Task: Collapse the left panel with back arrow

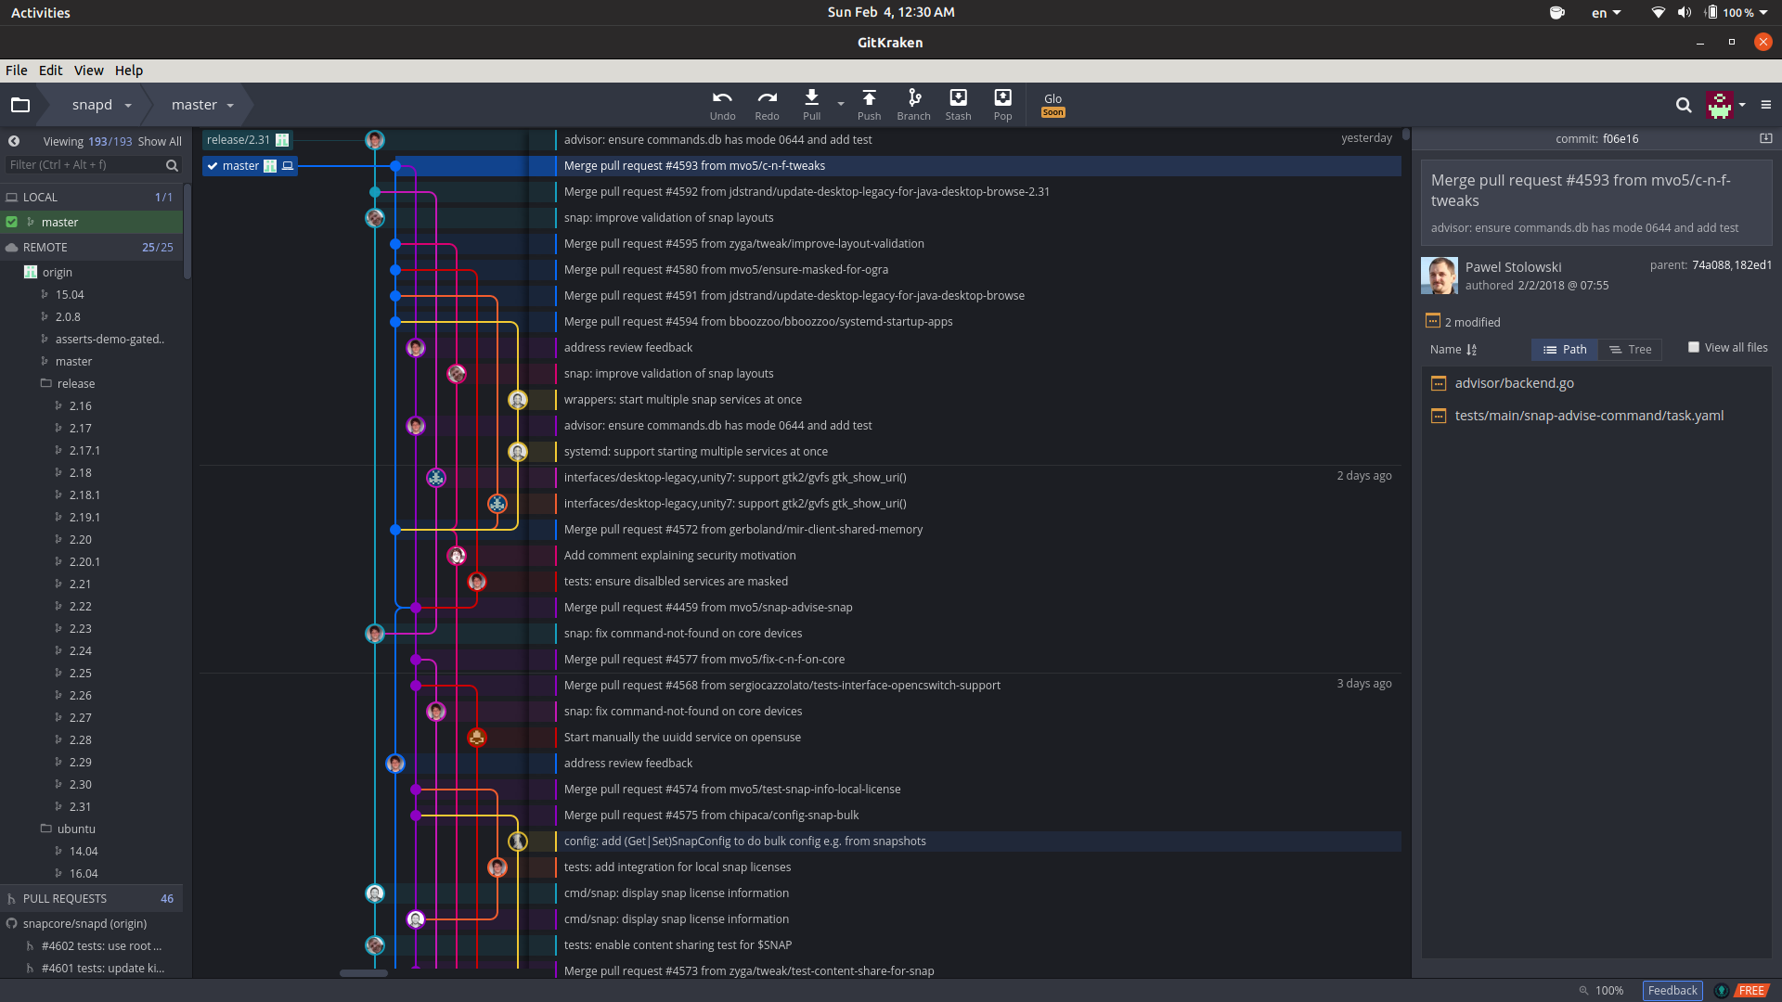Action: [14, 141]
